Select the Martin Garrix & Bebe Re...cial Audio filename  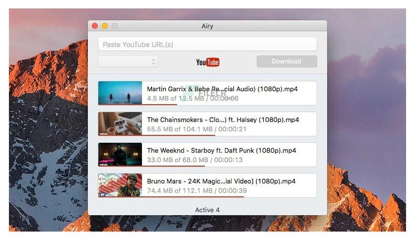222,89
